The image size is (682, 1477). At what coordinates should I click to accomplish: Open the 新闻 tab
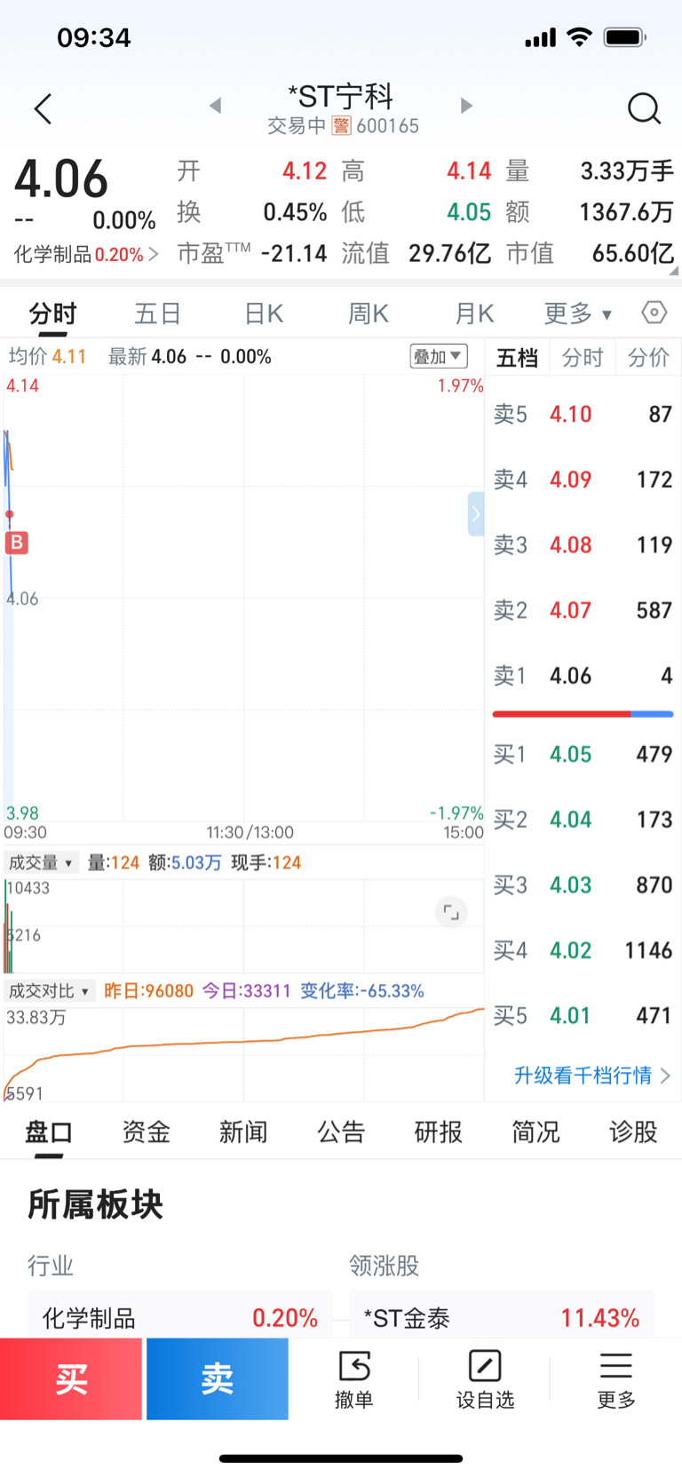pos(243,1132)
